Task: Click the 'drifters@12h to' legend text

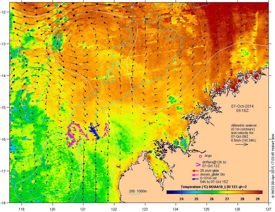Action: pos(214,162)
